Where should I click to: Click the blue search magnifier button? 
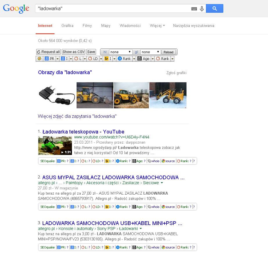coord(215,8)
